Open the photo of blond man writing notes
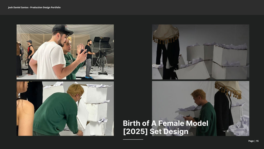Image resolution: width=264 pixels, height=149 pixels. 201,108
